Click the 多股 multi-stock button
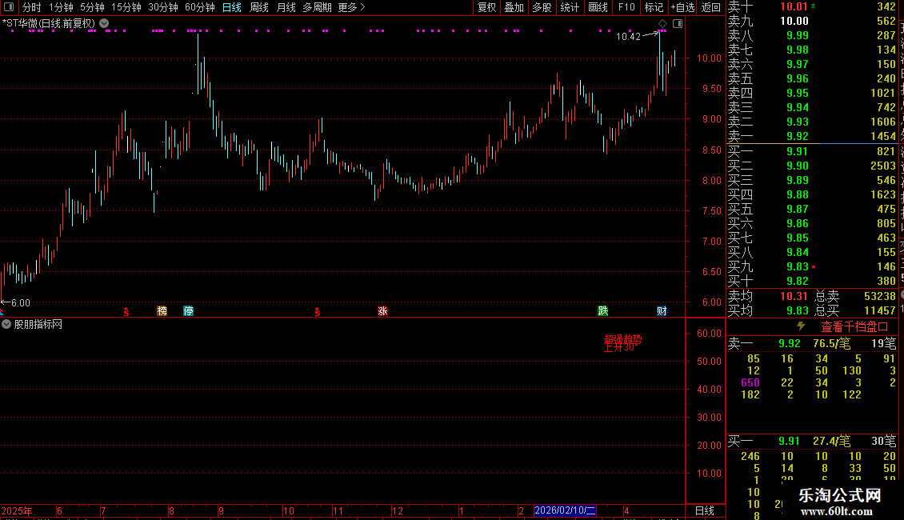Viewport: 904px width, 520px height. 542,7
